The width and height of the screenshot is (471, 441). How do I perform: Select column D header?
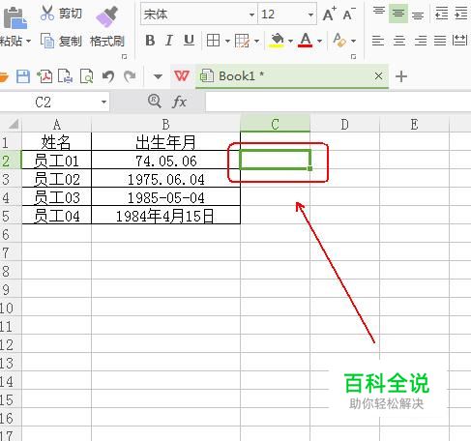(344, 124)
